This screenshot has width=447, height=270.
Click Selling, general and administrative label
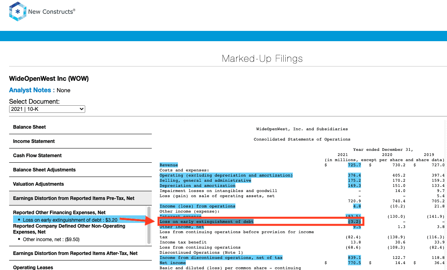pos(205,180)
